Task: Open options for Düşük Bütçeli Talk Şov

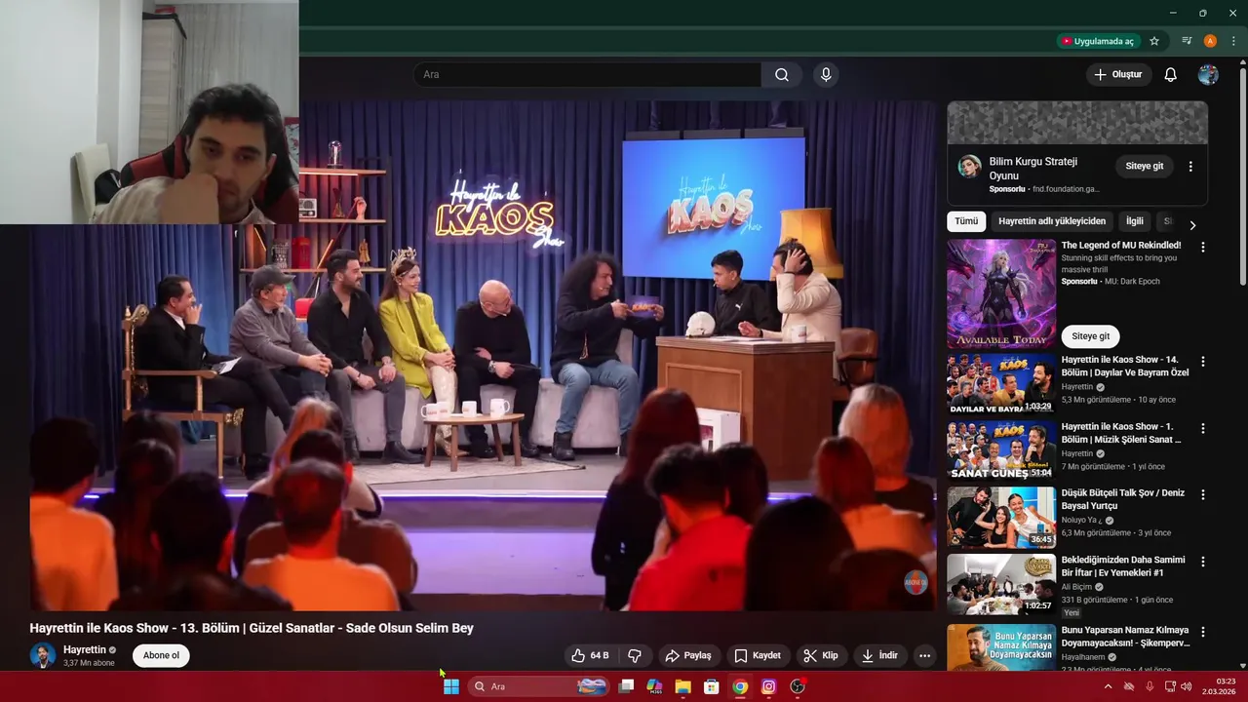Action: click(x=1203, y=494)
